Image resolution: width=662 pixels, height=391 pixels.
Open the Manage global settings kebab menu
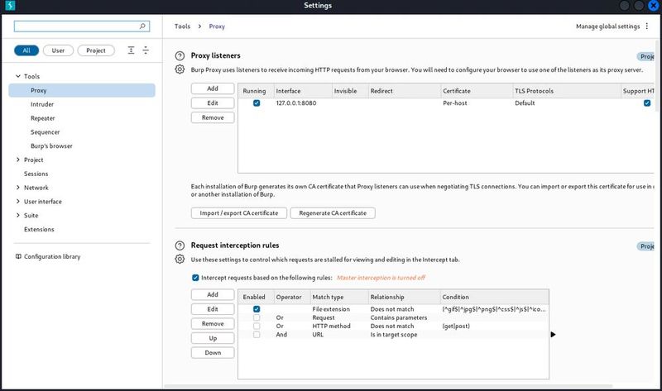point(647,26)
